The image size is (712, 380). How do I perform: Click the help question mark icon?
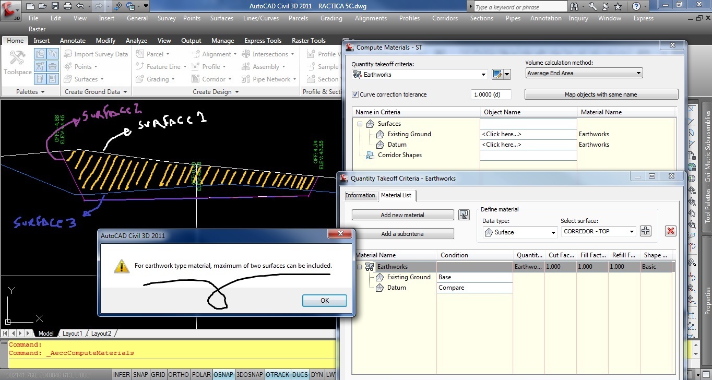(636, 6)
